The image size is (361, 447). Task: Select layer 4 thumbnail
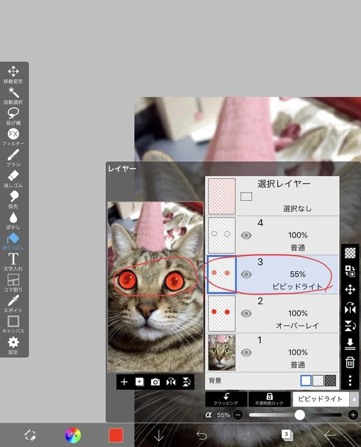(222, 236)
